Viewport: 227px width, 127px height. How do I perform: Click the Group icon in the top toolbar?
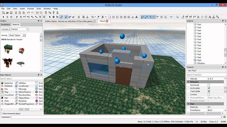[37, 13]
